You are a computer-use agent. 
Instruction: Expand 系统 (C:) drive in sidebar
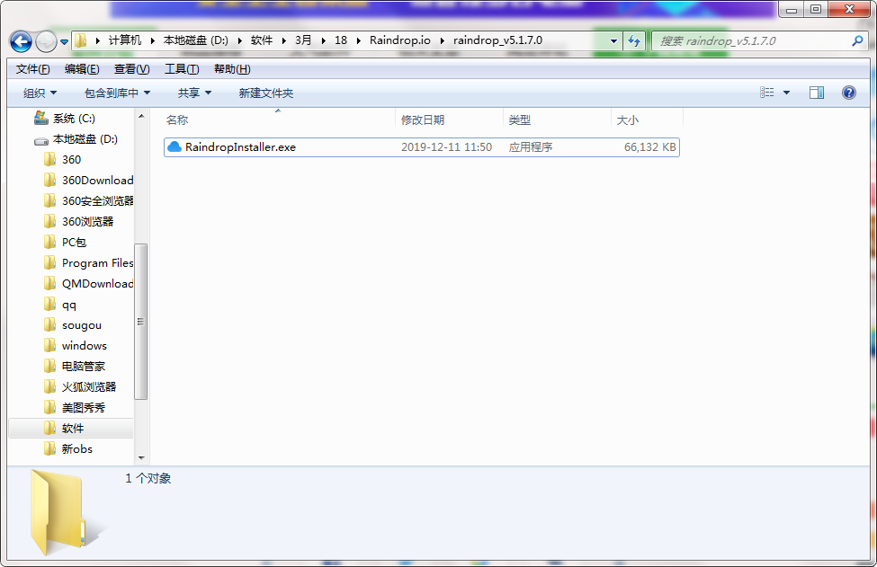27,117
